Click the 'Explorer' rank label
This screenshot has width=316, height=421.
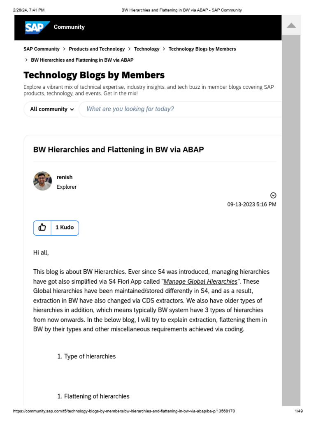click(x=67, y=187)
